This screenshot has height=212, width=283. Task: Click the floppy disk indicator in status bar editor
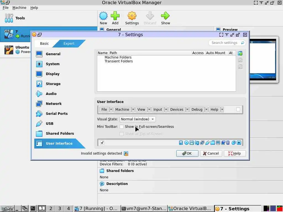192,143
